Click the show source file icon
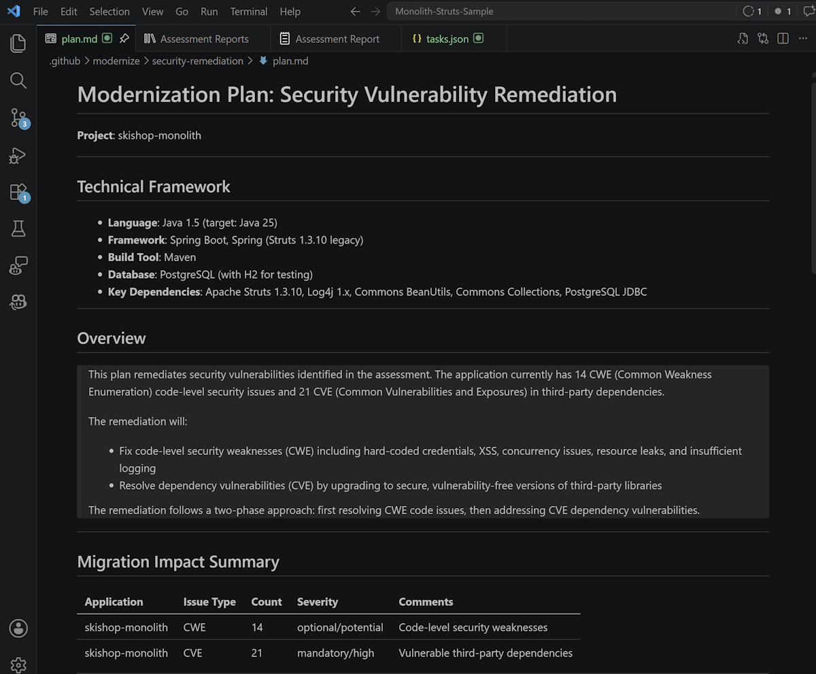Image resolution: width=816 pixels, height=674 pixels. coord(743,39)
